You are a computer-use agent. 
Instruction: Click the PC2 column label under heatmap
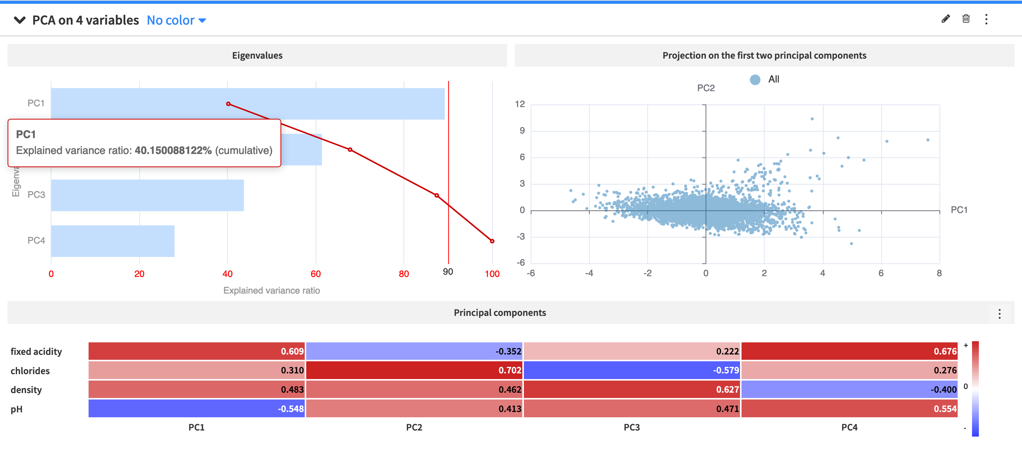pos(414,427)
